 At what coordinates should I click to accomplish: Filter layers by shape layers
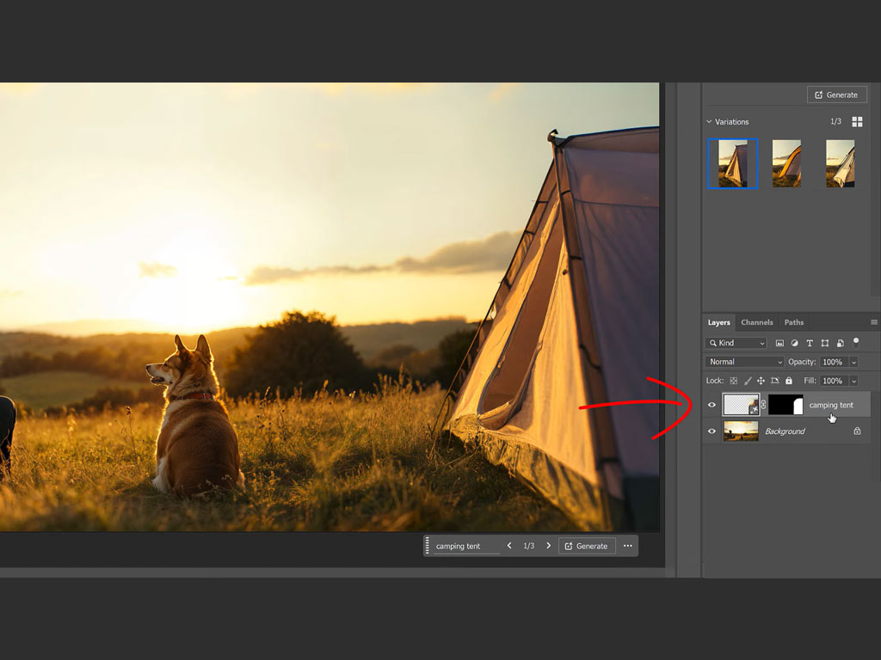point(825,343)
